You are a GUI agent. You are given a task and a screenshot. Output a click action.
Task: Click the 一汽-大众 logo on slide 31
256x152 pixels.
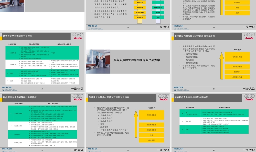[163, 150]
